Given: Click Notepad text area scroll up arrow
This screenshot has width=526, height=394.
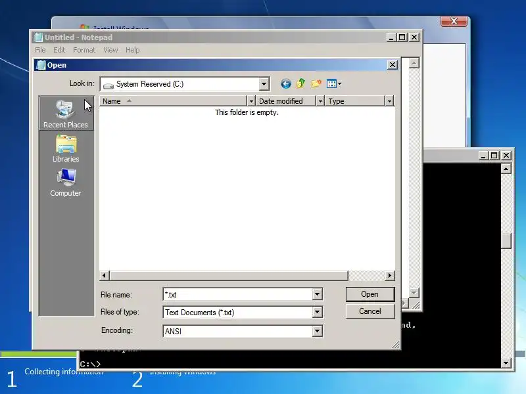Looking at the screenshot, I should 414,63.
